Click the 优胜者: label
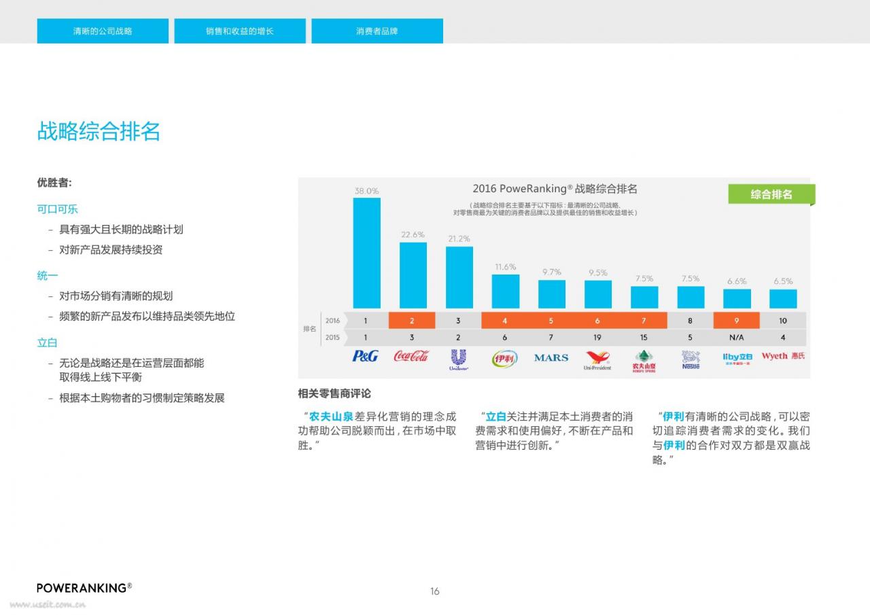This screenshot has width=870, height=615. (x=54, y=183)
